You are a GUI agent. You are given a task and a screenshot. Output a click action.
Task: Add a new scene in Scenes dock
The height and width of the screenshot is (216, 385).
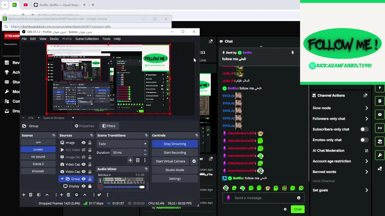[23, 195]
